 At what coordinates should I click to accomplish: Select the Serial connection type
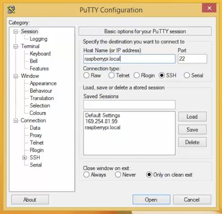click(186, 75)
